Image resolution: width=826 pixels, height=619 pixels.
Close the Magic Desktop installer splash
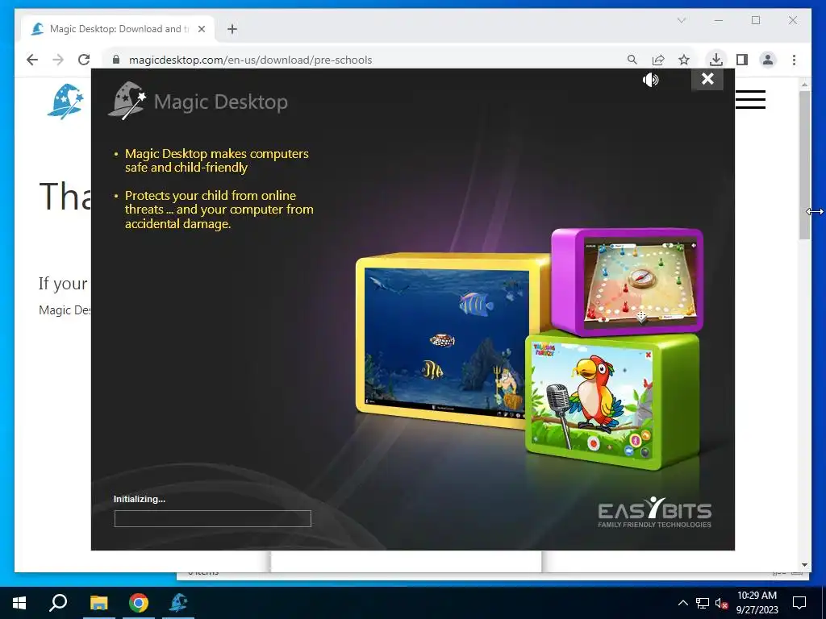click(x=707, y=79)
